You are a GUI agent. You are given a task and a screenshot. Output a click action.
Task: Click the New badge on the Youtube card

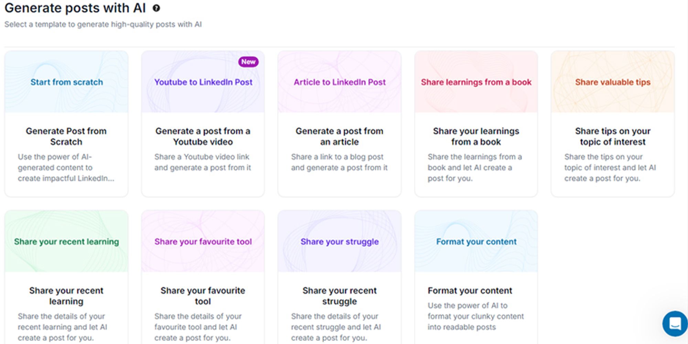point(248,62)
